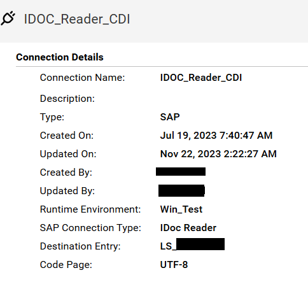Click the connection plug icon

[8, 18]
